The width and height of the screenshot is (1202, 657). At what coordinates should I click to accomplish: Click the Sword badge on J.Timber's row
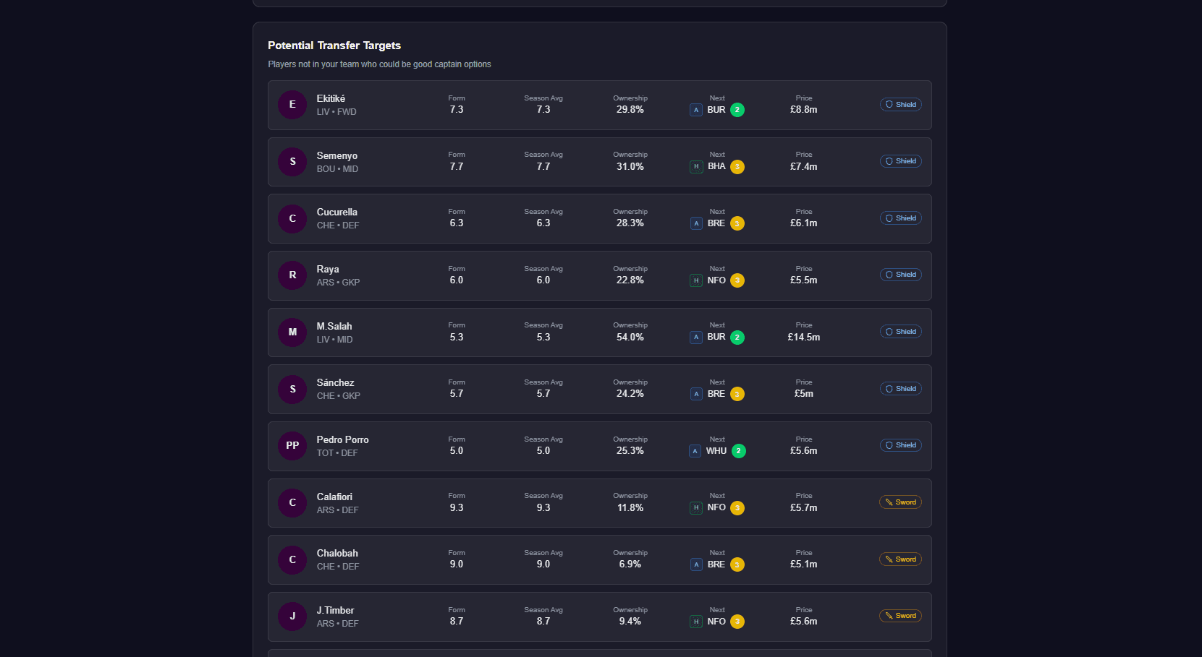click(900, 616)
